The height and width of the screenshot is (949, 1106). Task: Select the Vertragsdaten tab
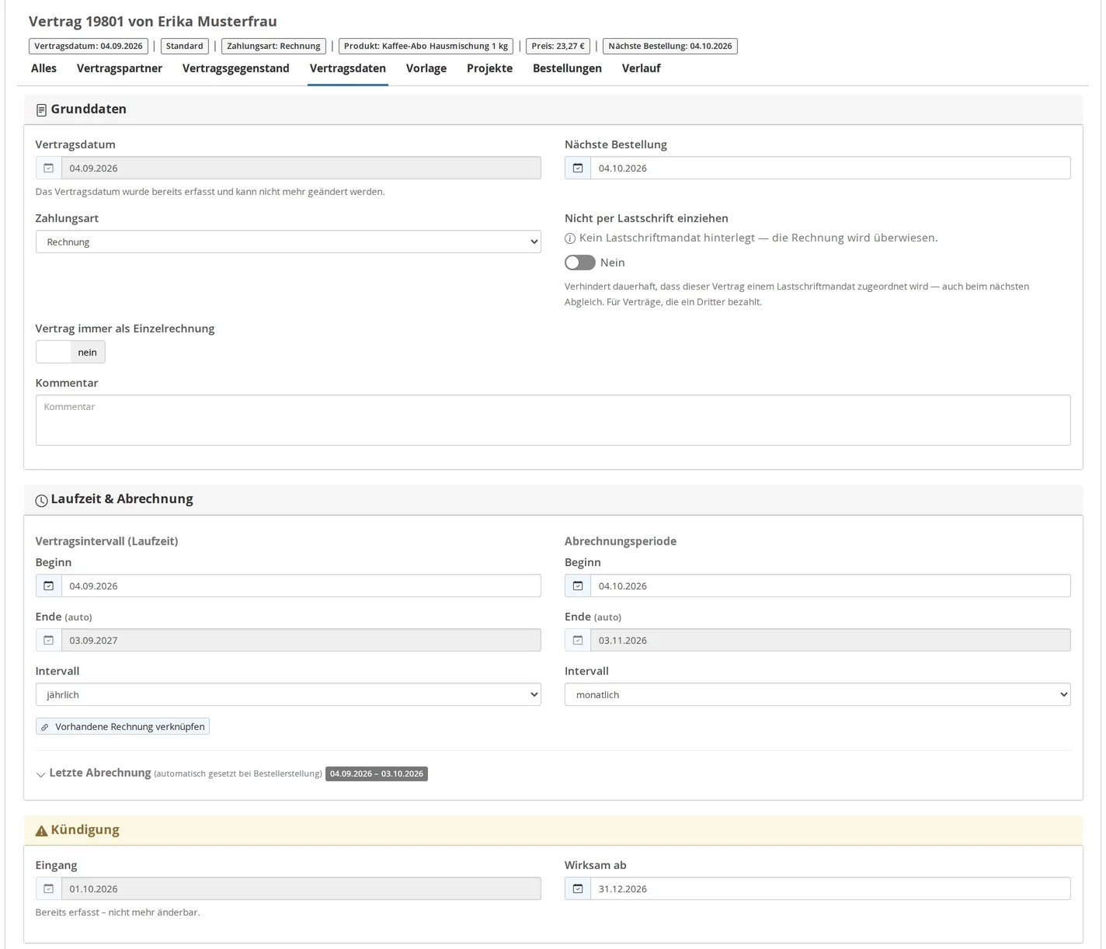pos(348,68)
